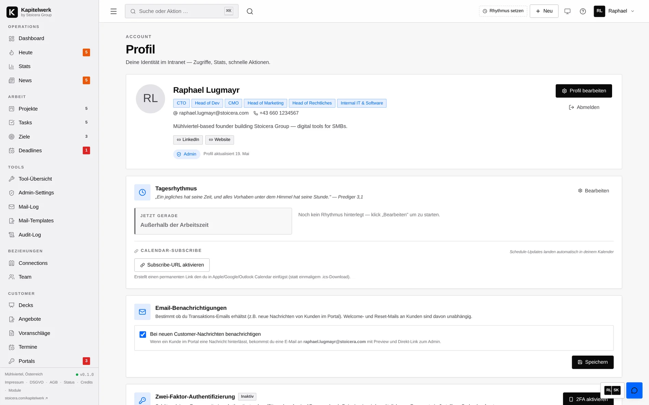The image size is (649, 405).
Task: Click the Audit-Log scroll icon
Action: click(12, 235)
